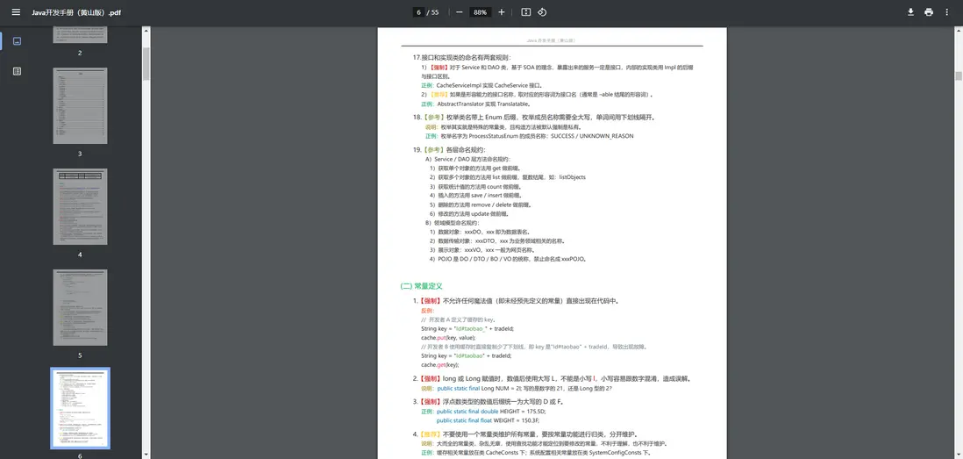Open page 2 thumbnail
The image size is (963, 459).
pyautogui.click(x=80, y=34)
